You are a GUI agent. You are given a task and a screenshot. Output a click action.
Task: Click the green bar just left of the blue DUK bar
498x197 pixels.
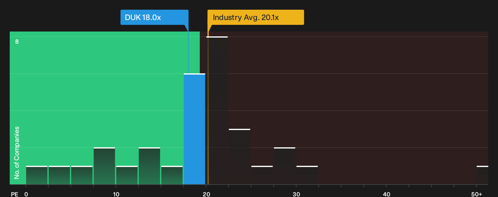pos(172,175)
